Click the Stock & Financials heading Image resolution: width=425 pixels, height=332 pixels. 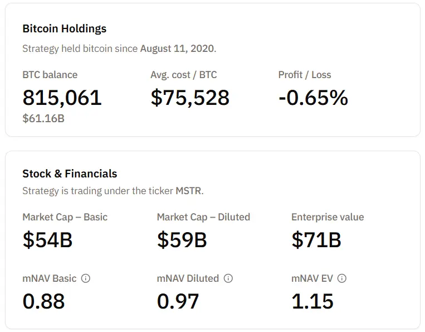click(70, 174)
